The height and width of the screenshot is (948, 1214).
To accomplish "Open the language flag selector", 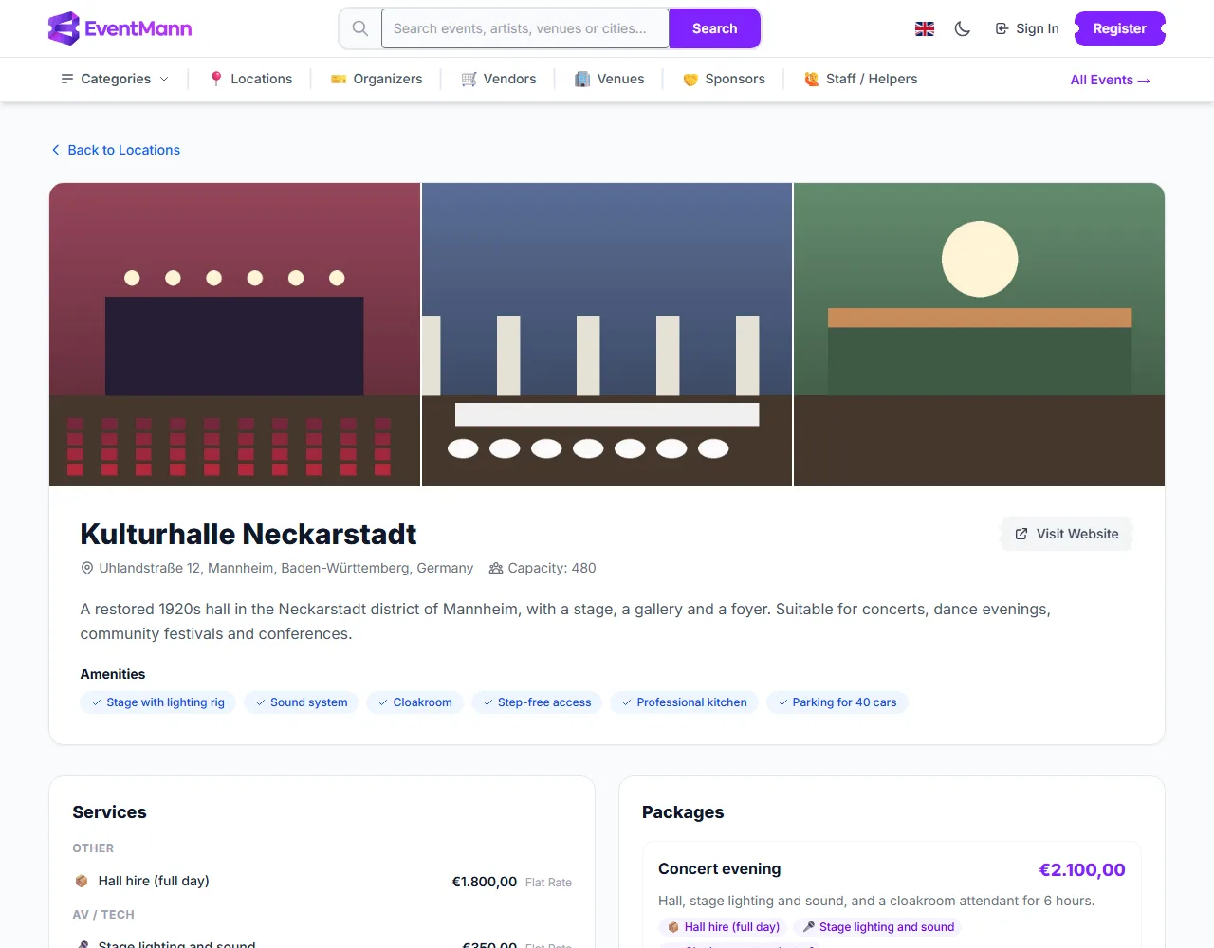I will coord(925,28).
